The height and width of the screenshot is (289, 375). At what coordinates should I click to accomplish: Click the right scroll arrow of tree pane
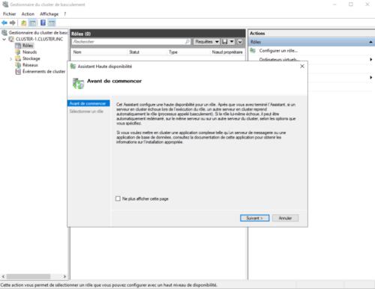[64, 276]
